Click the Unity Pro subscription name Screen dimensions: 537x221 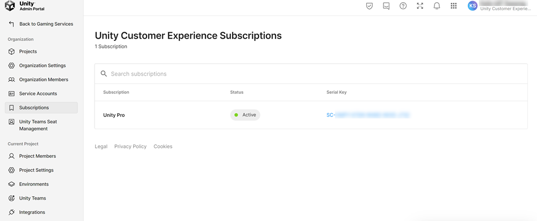coord(114,115)
